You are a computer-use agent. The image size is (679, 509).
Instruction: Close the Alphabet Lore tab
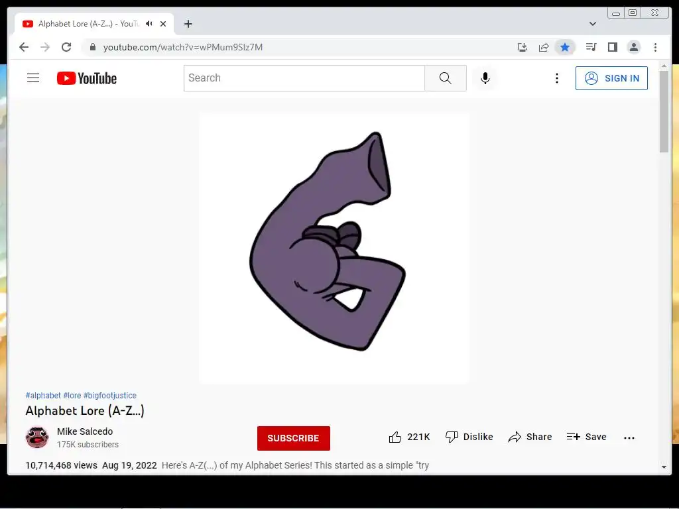point(163,24)
